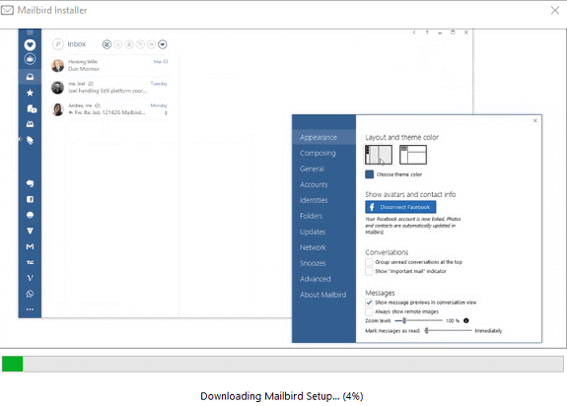Close the settings dialog with its X

pos(535,120)
